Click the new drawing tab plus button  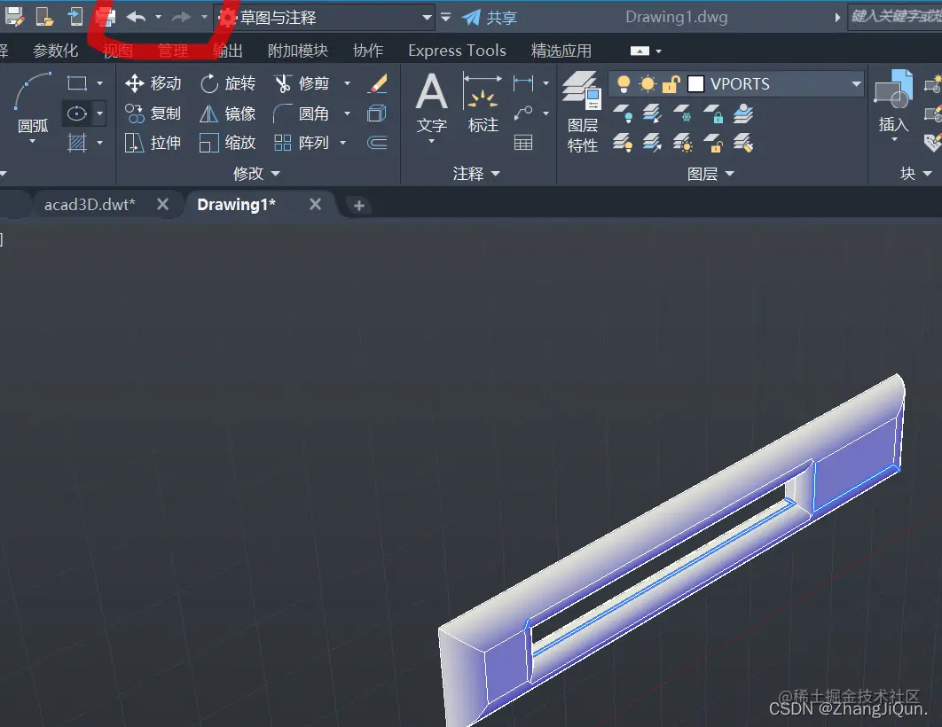click(x=358, y=206)
